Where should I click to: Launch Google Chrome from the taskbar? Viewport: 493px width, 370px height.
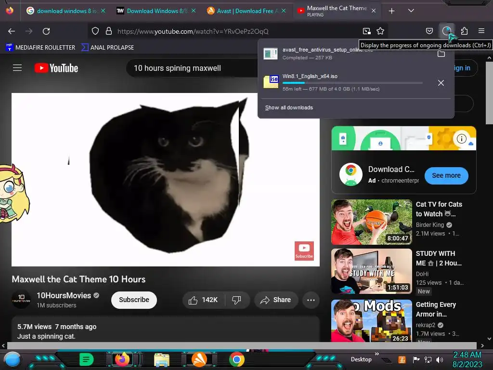pos(236,359)
